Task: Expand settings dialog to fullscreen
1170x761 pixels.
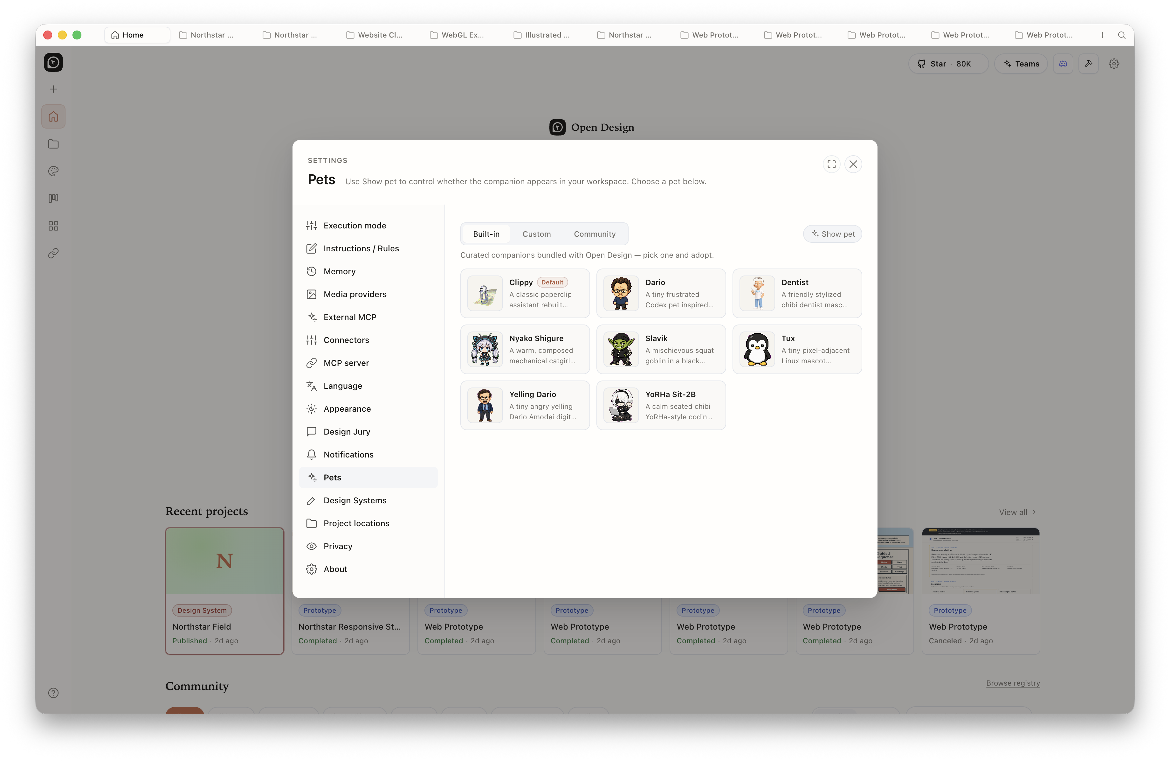Action: [831, 164]
